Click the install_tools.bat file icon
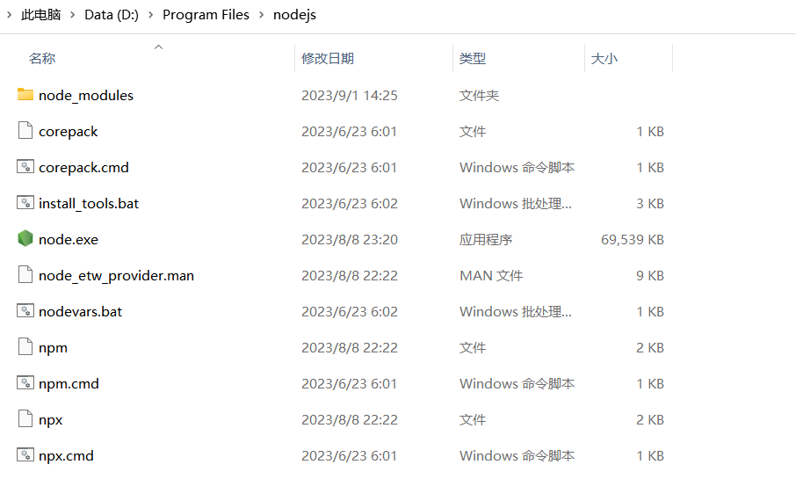Viewport: 796px width, 479px height. [25, 203]
